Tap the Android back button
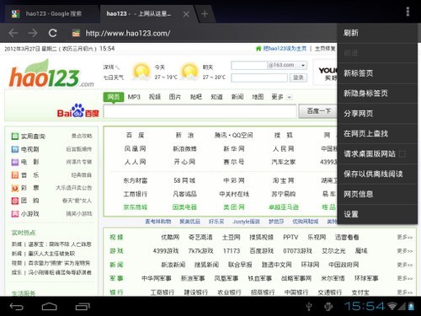The width and height of the screenshot is (421, 316). (x=16, y=307)
